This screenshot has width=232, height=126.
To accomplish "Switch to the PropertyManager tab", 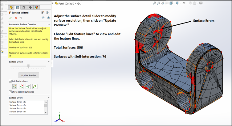I will 17,7.
